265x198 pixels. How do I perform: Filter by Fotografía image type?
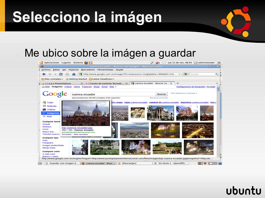48,143
